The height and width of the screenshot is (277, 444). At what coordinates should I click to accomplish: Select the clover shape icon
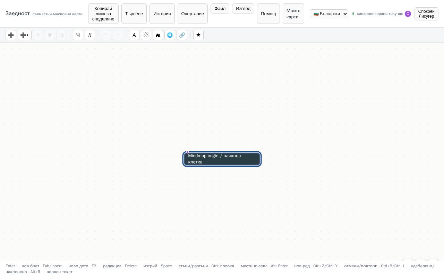tap(158, 35)
